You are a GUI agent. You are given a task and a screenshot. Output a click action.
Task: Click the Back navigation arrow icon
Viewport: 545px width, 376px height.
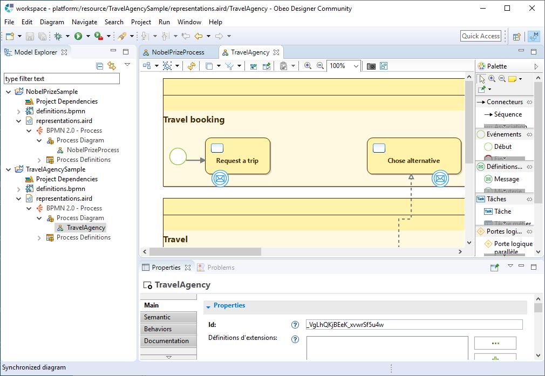[199, 36]
